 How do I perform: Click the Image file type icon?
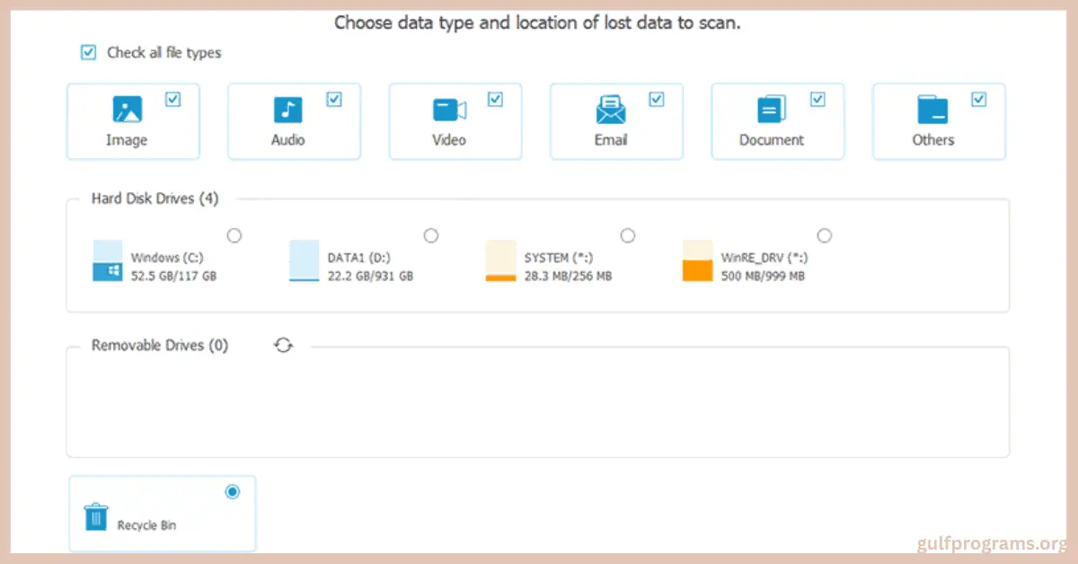(x=127, y=110)
